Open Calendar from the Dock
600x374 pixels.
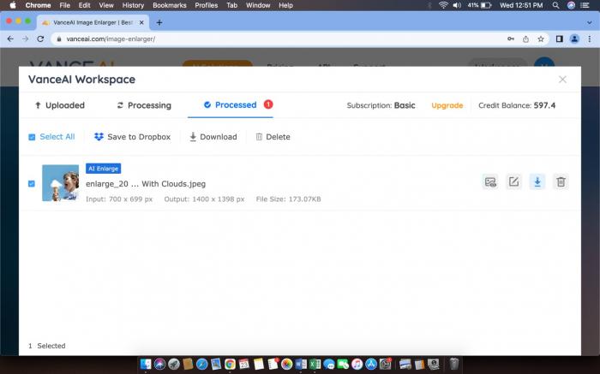[244, 364]
